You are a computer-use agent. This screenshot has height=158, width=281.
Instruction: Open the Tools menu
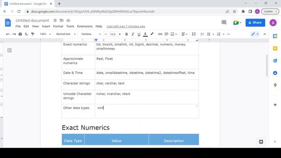point(70,26)
